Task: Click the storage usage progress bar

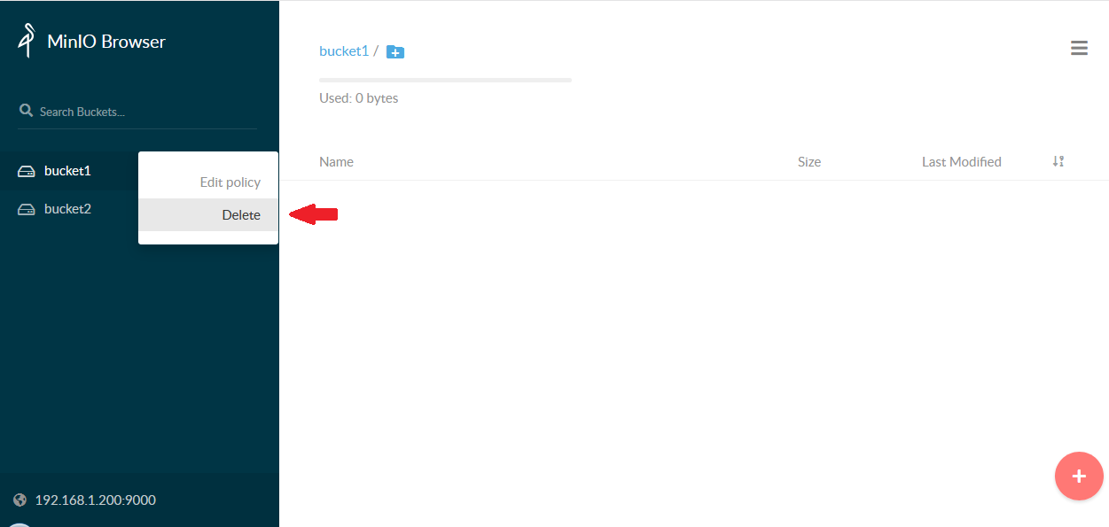Action: click(445, 81)
